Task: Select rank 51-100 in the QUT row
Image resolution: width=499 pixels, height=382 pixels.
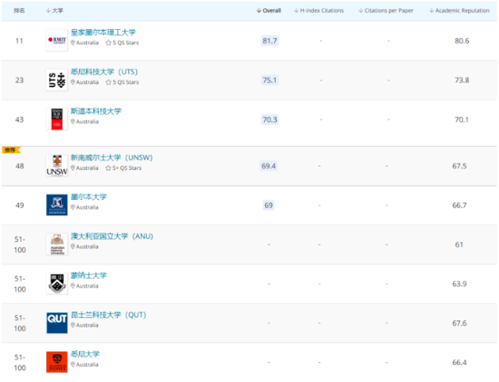Action: click(x=20, y=323)
